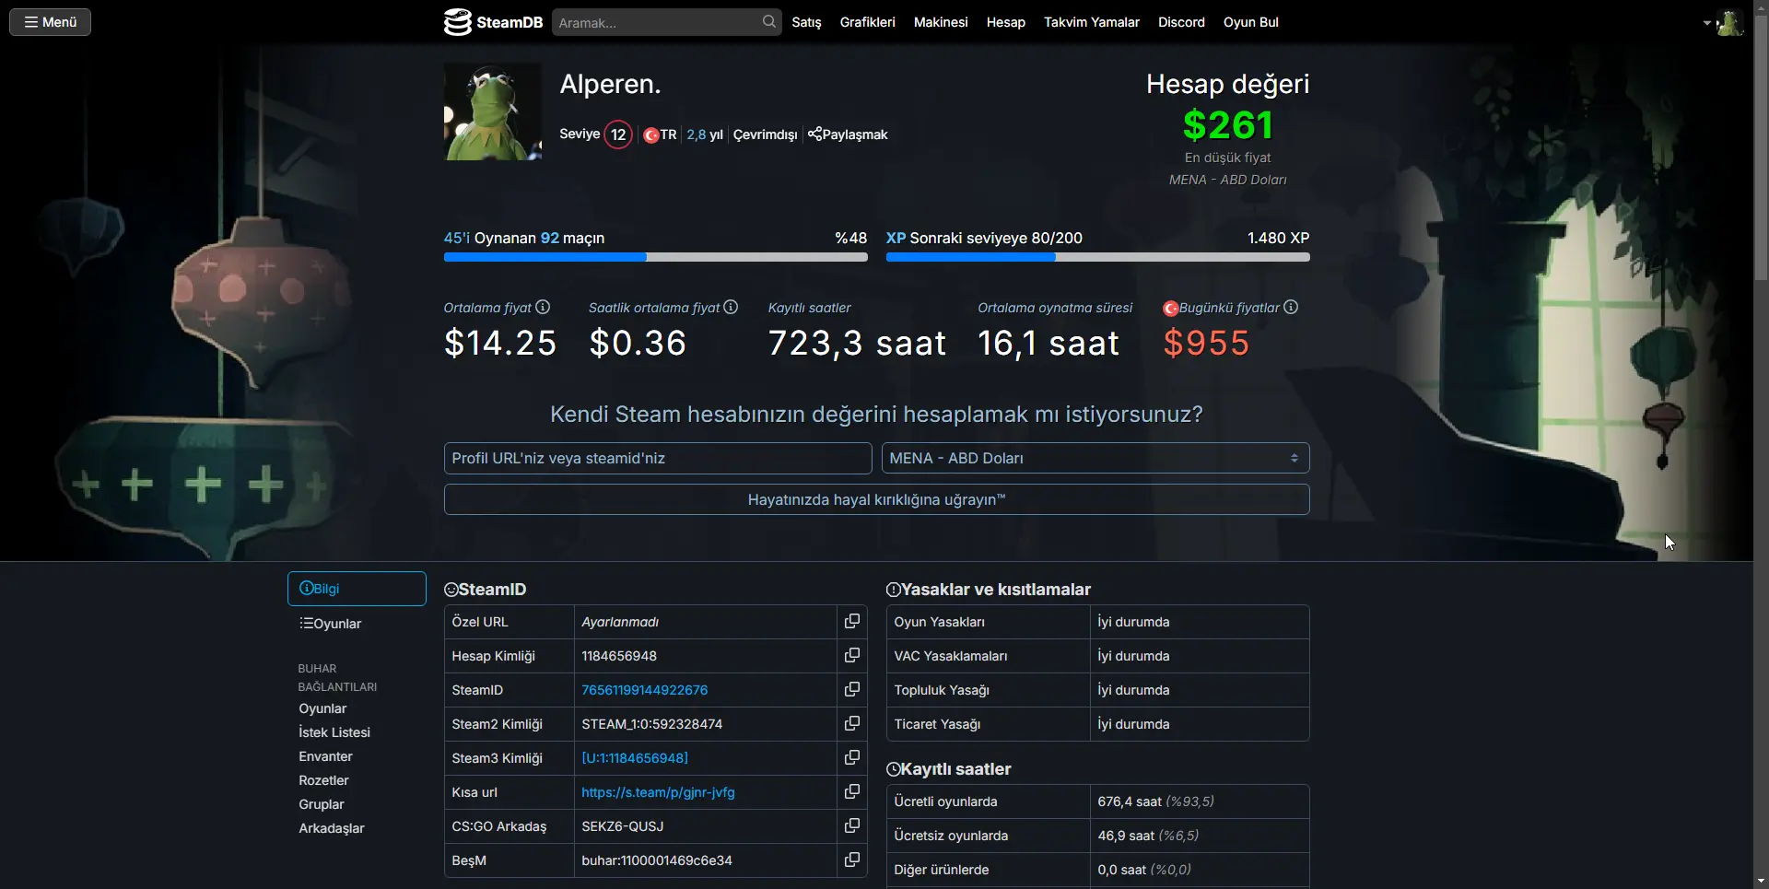Click the $955 today's prices value
The height and width of the screenshot is (889, 1769).
pyautogui.click(x=1206, y=343)
